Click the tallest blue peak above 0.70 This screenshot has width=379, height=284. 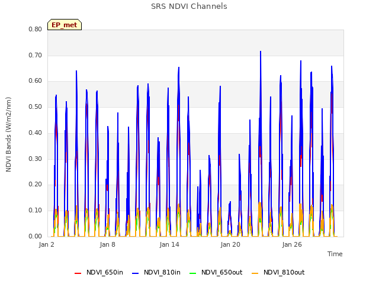[x=261, y=52]
